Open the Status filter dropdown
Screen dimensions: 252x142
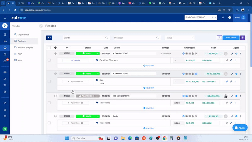point(179,38)
